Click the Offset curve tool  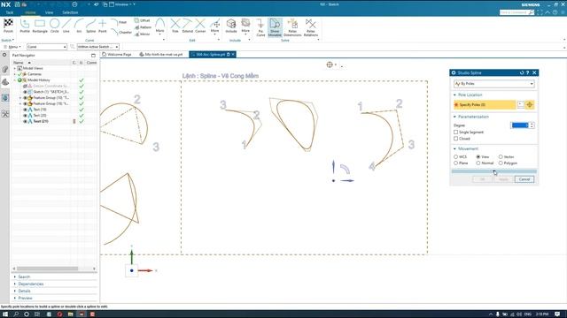tap(142, 20)
